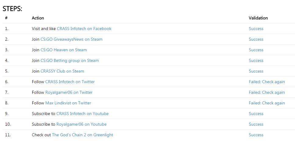The height and width of the screenshot is (146, 295).
Task: Open the CRASSY Club on Steam link
Action: coord(62,71)
